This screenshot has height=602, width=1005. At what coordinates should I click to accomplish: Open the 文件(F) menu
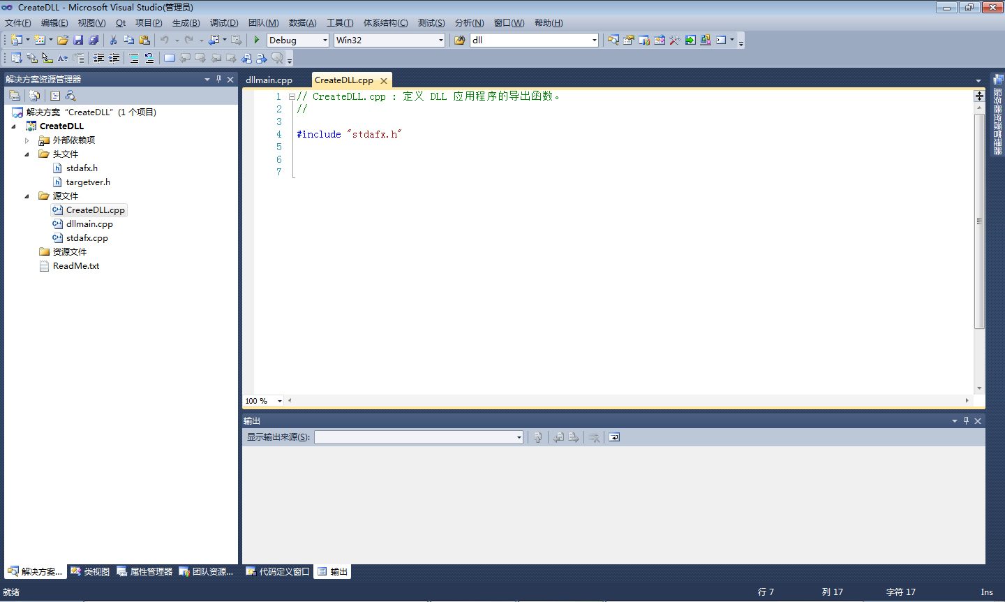(18, 23)
